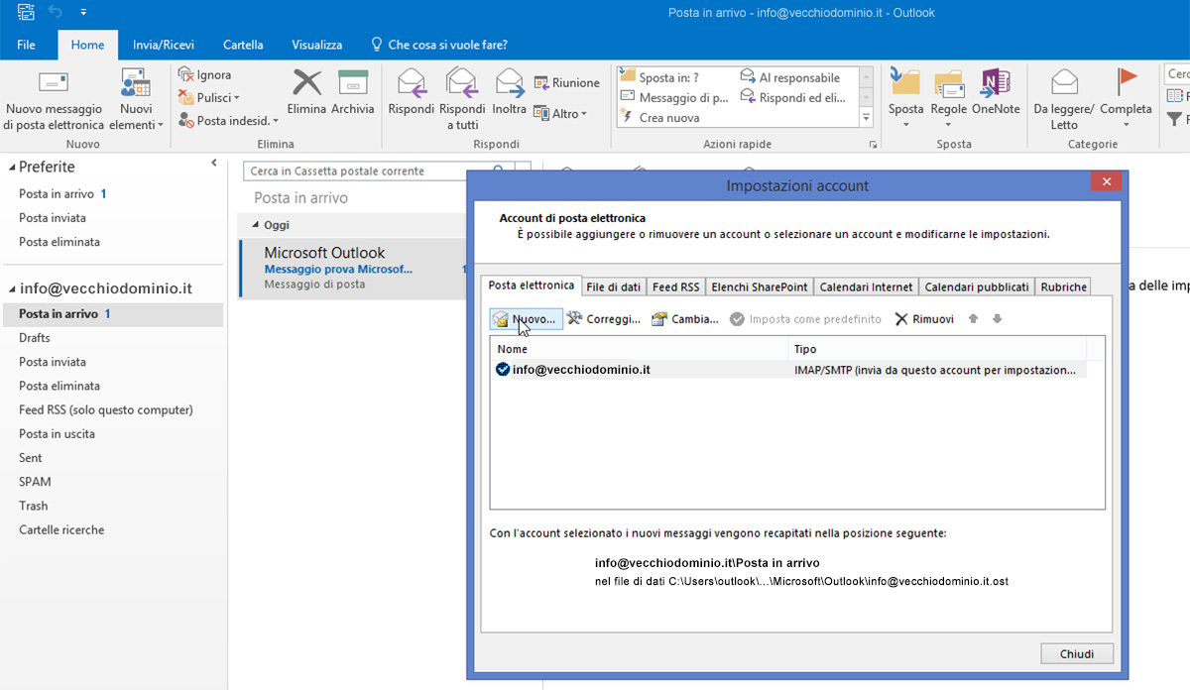Sort accounts by the Tipo column header

[x=938, y=349]
